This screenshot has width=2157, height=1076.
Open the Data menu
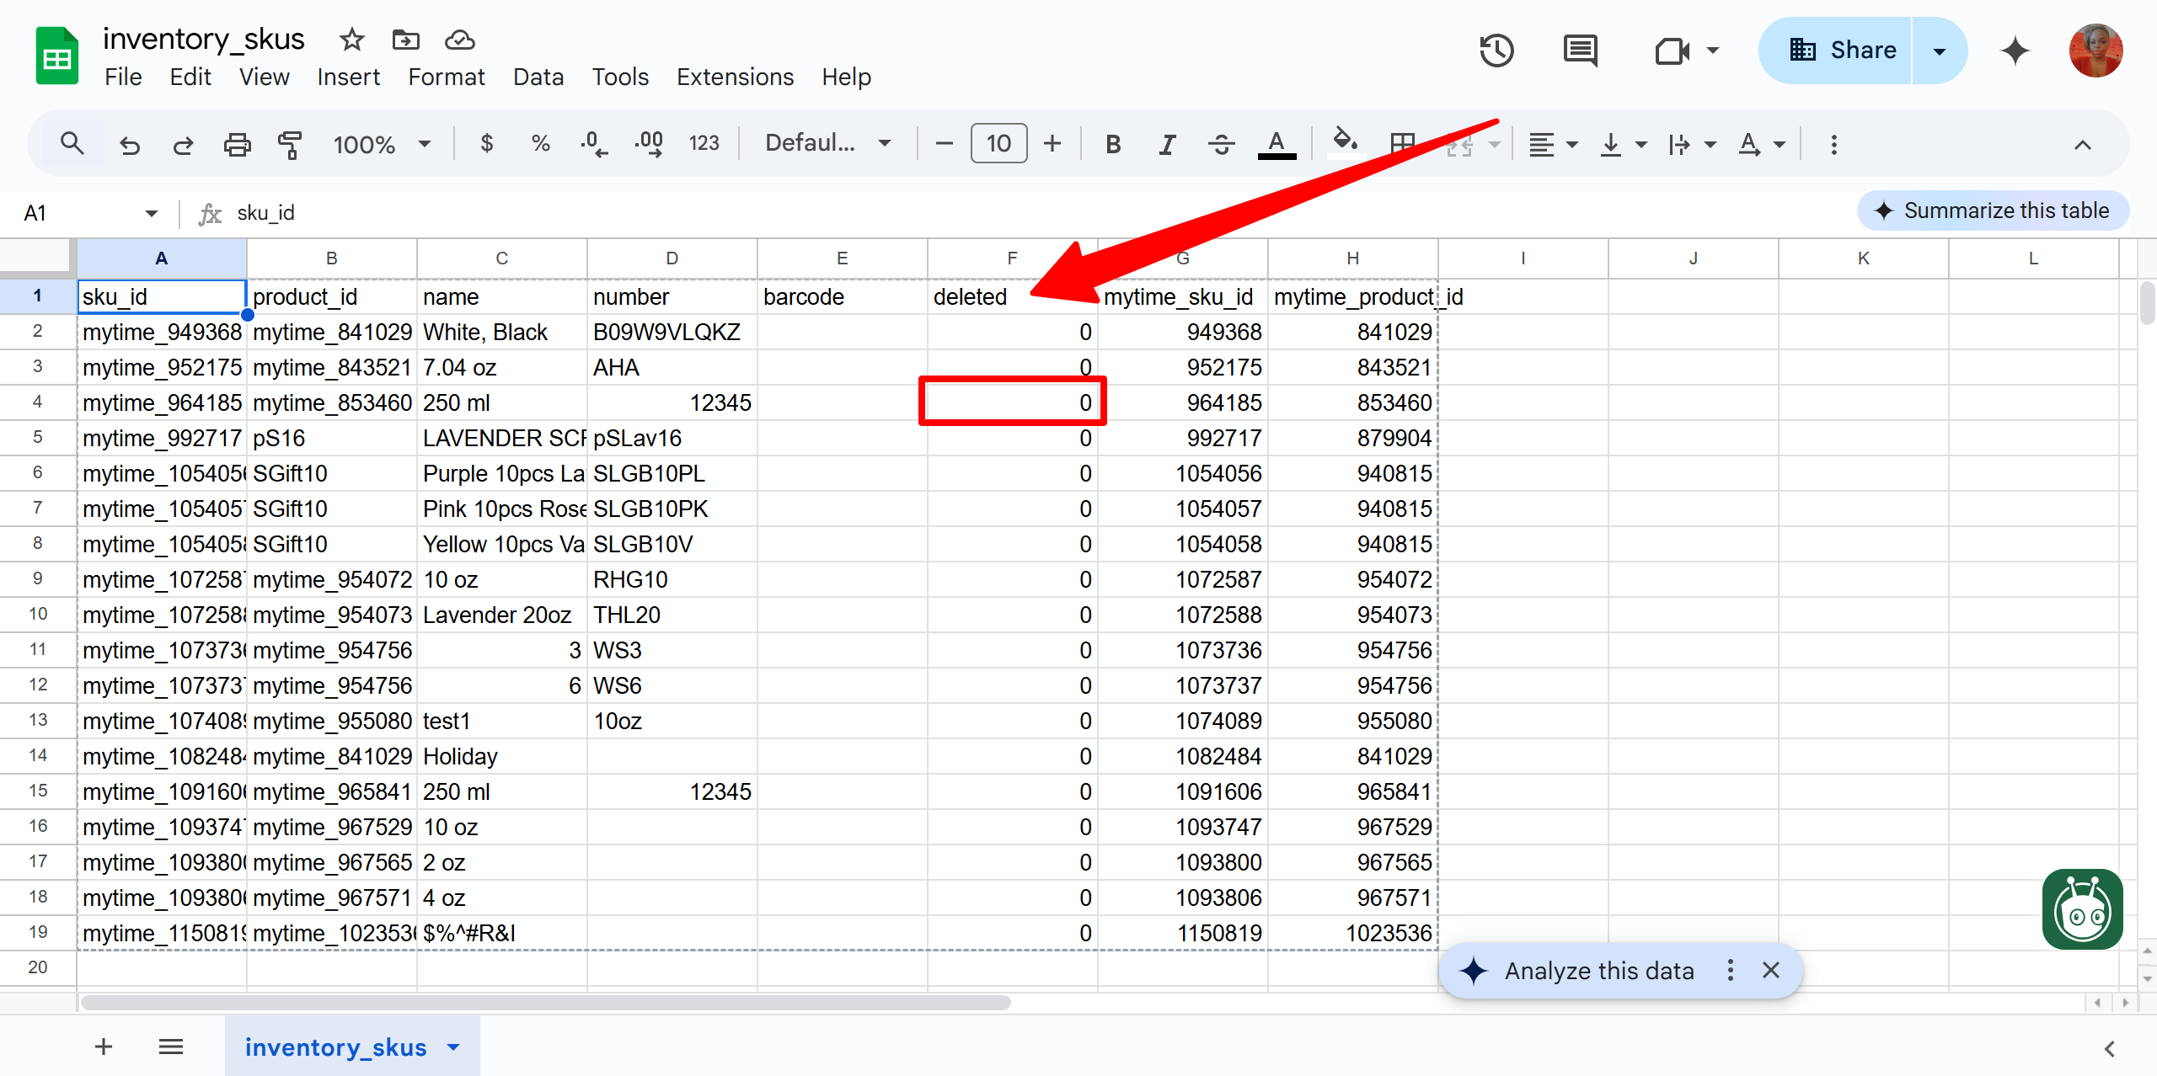pyautogui.click(x=538, y=77)
